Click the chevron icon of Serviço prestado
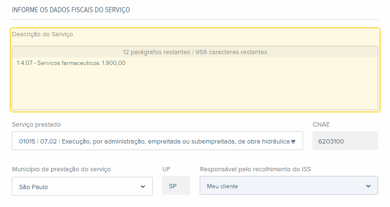The image size is (390, 207). click(293, 142)
